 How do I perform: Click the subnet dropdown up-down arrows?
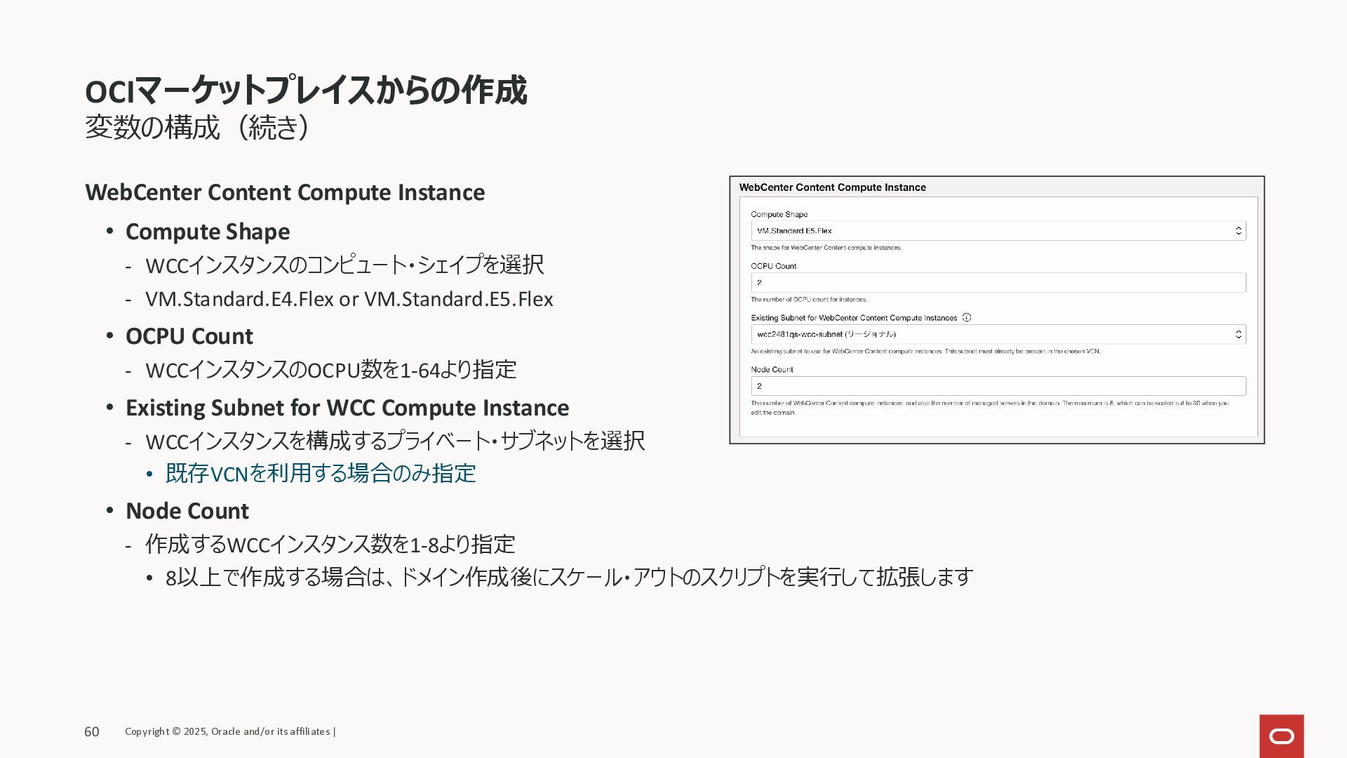coord(1238,335)
